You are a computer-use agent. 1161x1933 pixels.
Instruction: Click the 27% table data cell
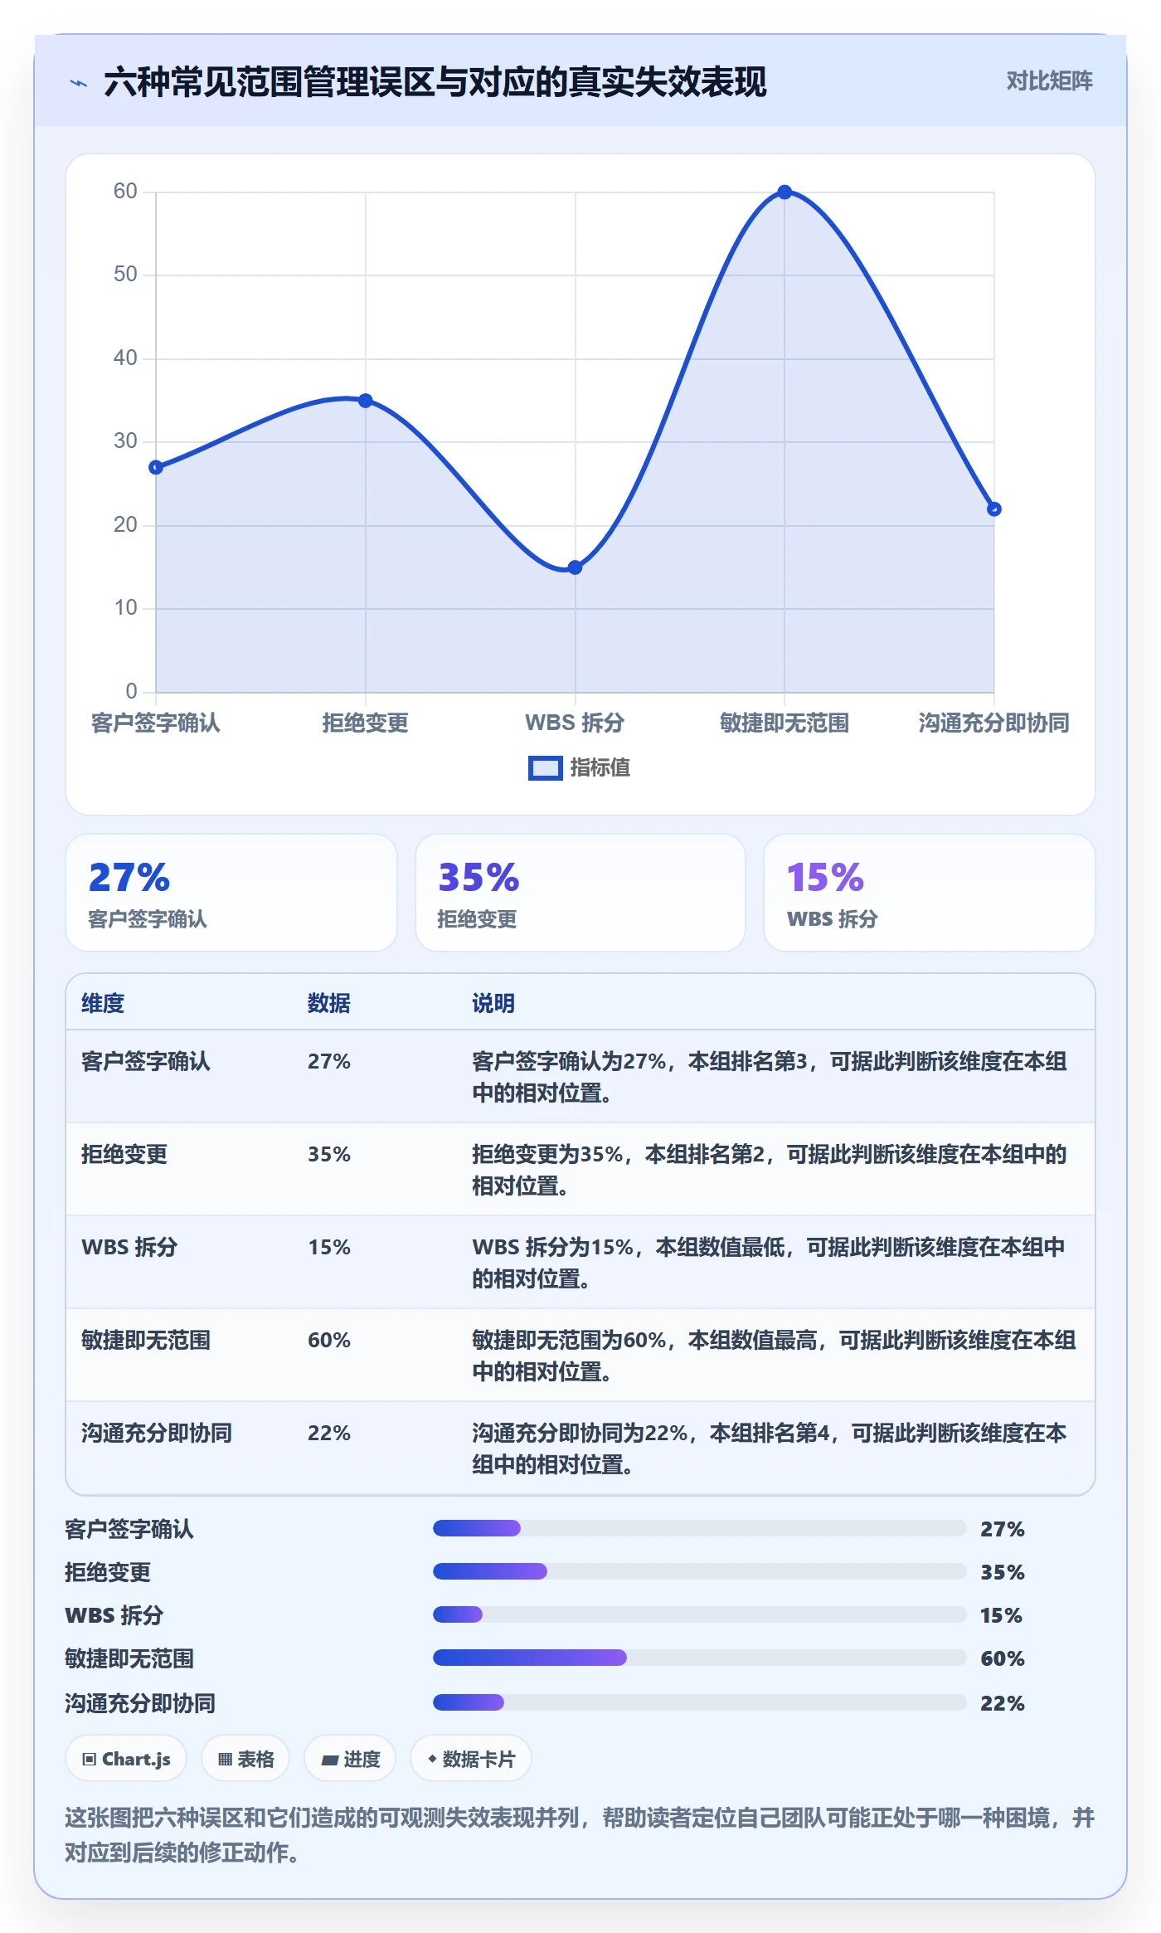(x=329, y=1061)
